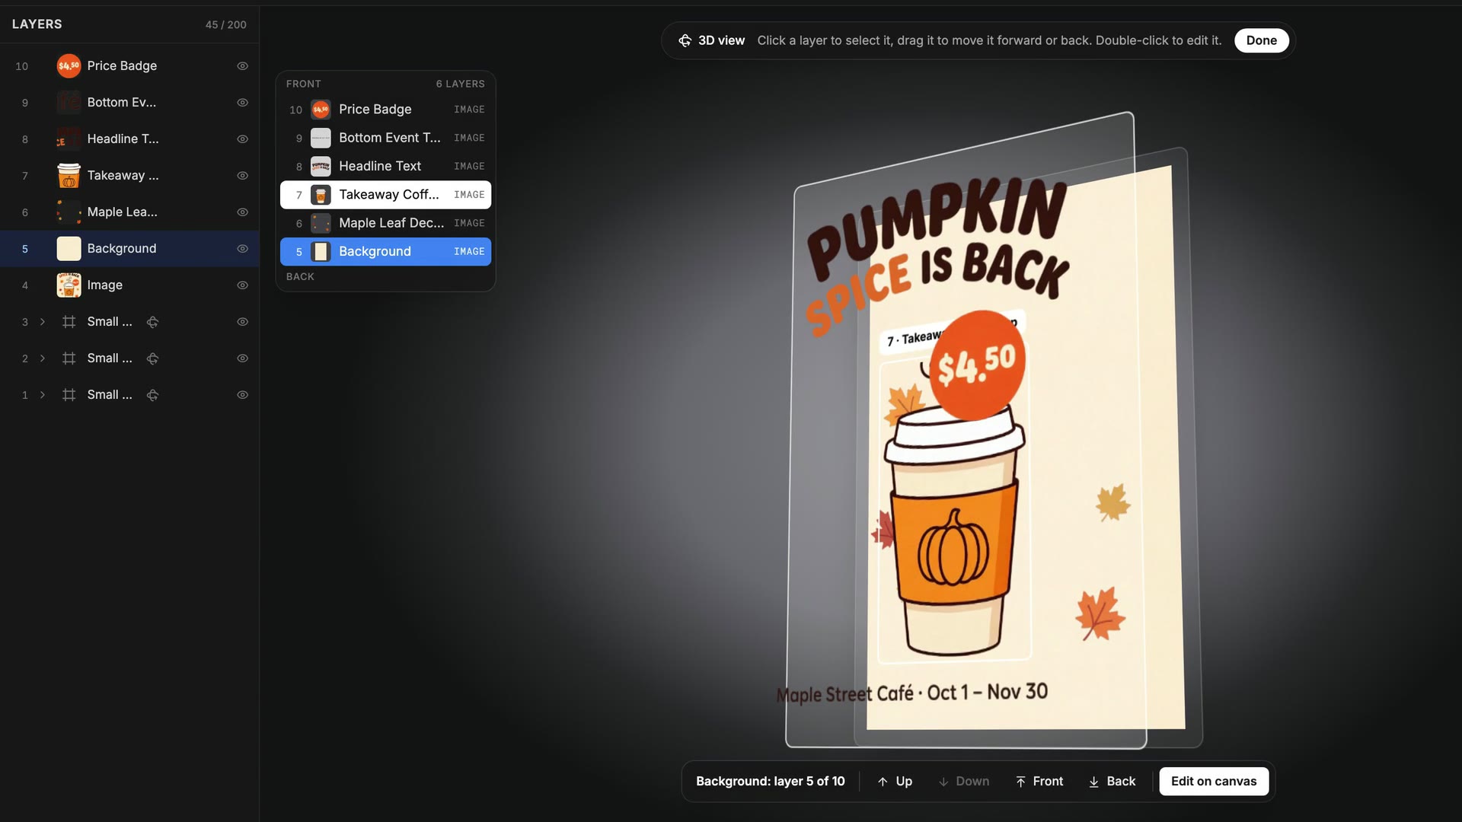1462x822 pixels.
Task: Click the Bottom Ev... layer thumbnail in sidebar
Action: pyautogui.click(x=69, y=103)
